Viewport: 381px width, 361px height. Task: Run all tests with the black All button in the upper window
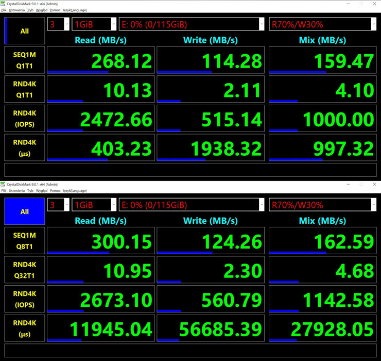click(25, 30)
